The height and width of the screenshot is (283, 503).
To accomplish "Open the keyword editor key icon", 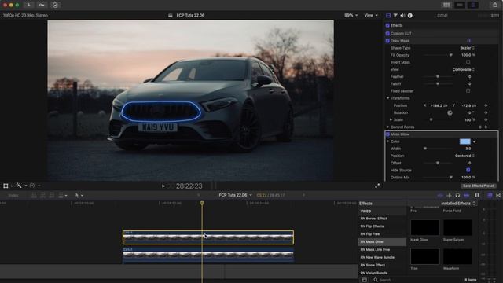I will (42, 5).
